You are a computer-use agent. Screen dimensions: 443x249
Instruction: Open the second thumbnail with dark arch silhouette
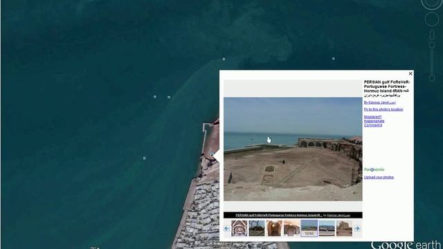tap(257, 228)
